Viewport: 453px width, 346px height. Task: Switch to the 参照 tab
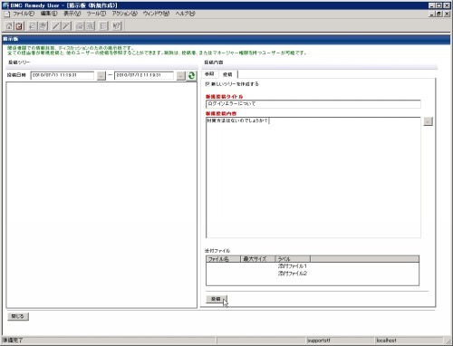pos(209,74)
